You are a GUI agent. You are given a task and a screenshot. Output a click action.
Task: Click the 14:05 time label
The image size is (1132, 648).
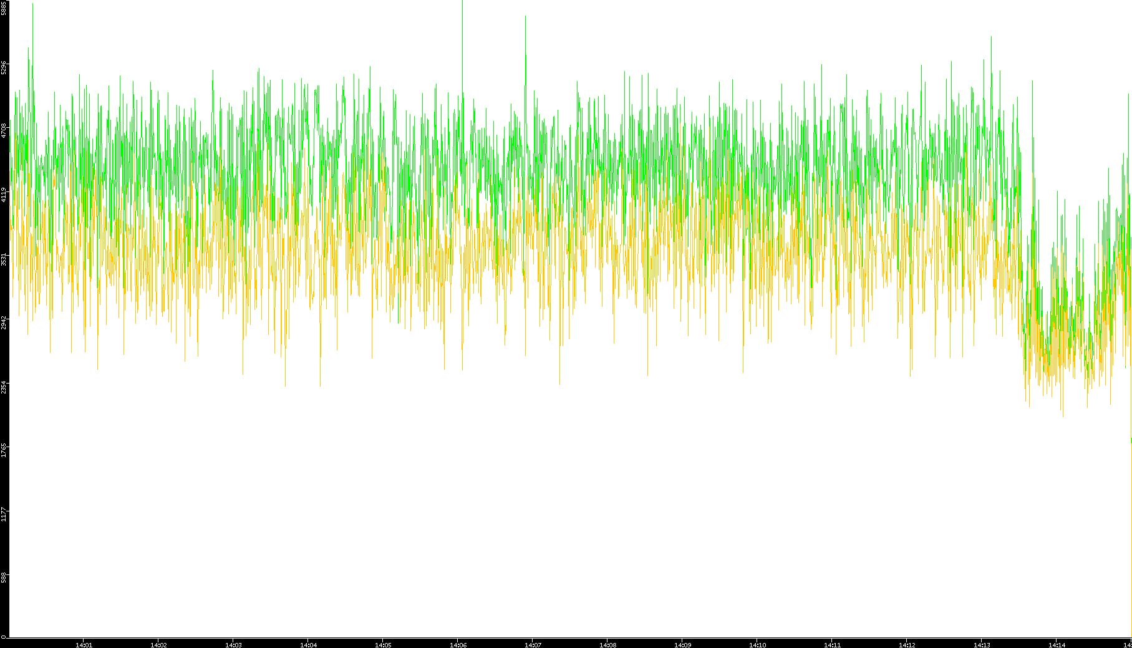(x=383, y=645)
